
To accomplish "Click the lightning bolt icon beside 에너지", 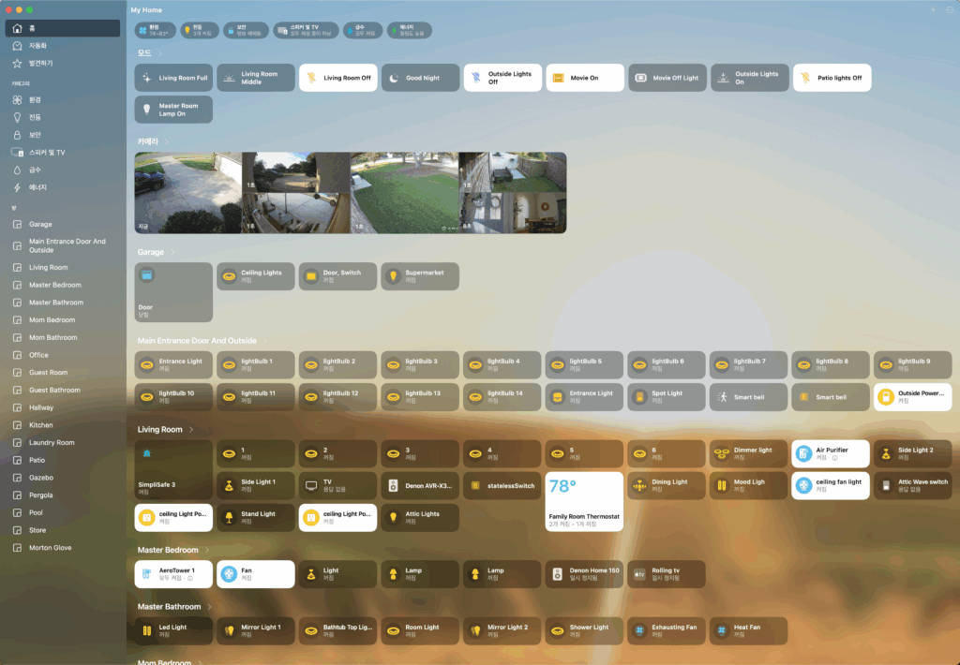I will click(x=17, y=187).
